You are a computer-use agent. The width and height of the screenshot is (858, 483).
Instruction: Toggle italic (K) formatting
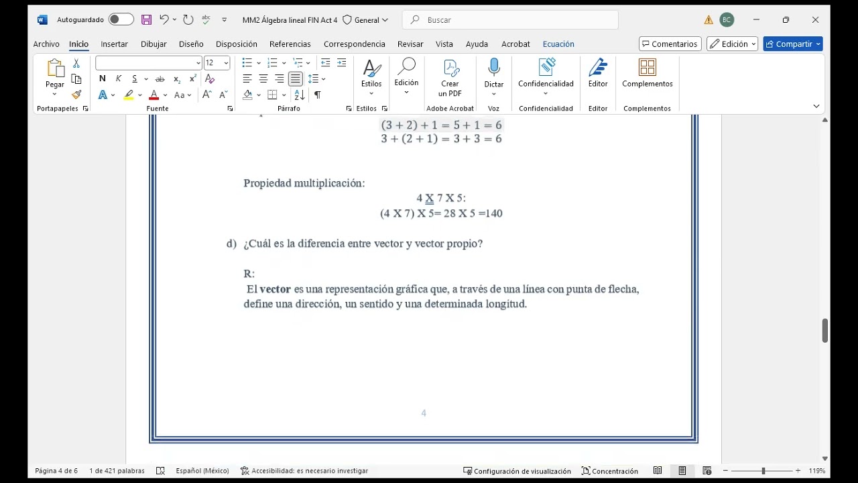coord(119,79)
